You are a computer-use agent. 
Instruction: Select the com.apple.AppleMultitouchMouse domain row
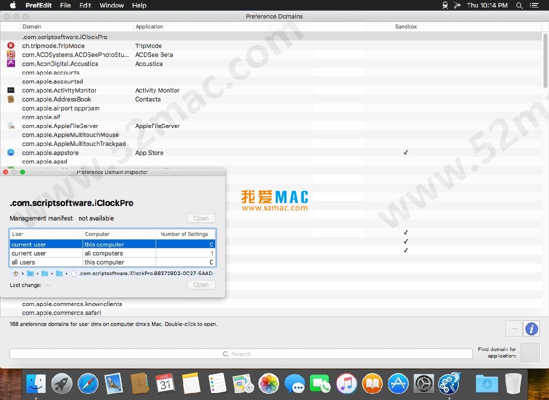click(x=271, y=134)
